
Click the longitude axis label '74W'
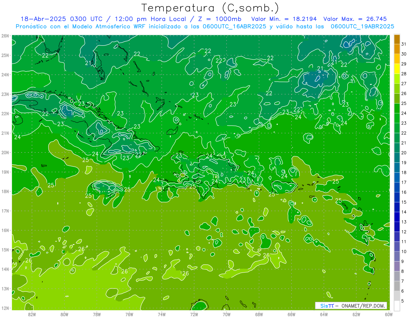[161, 314]
